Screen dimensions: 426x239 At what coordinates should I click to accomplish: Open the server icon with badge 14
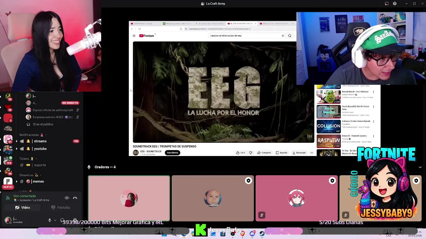click(8, 171)
